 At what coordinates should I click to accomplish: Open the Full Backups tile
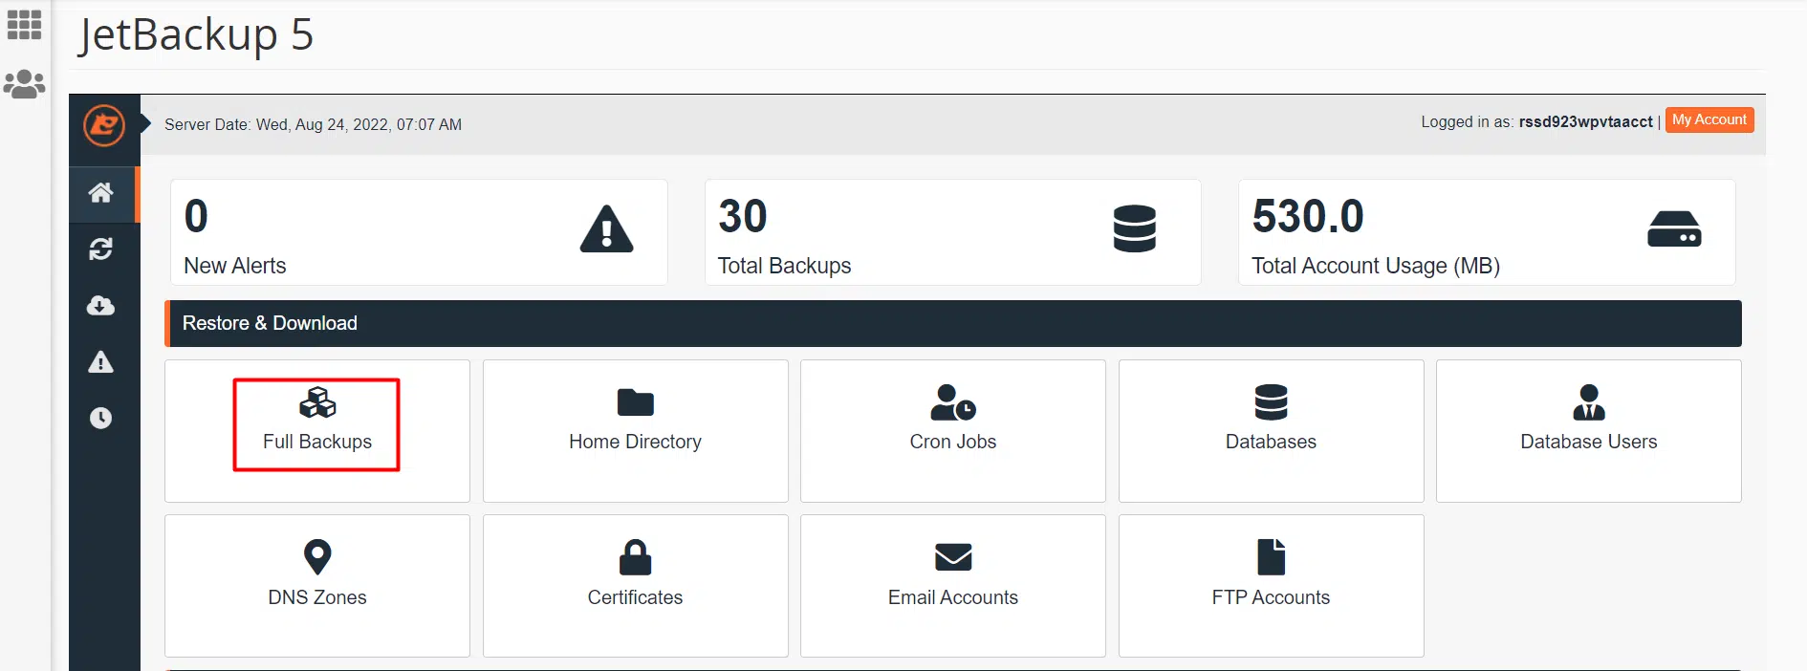316,425
